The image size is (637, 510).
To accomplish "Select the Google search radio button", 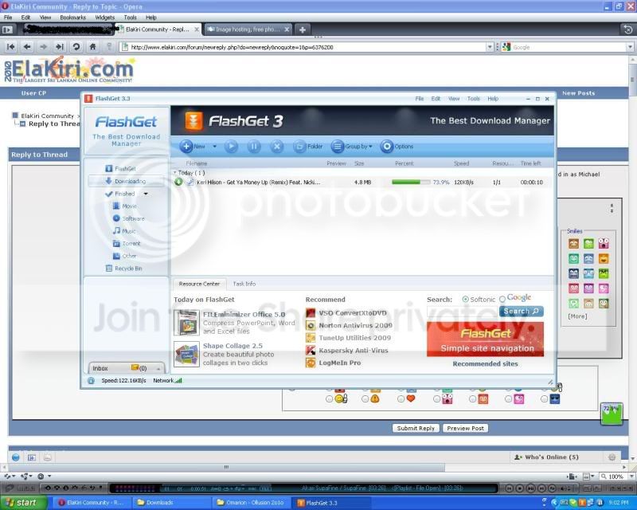I will point(502,300).
